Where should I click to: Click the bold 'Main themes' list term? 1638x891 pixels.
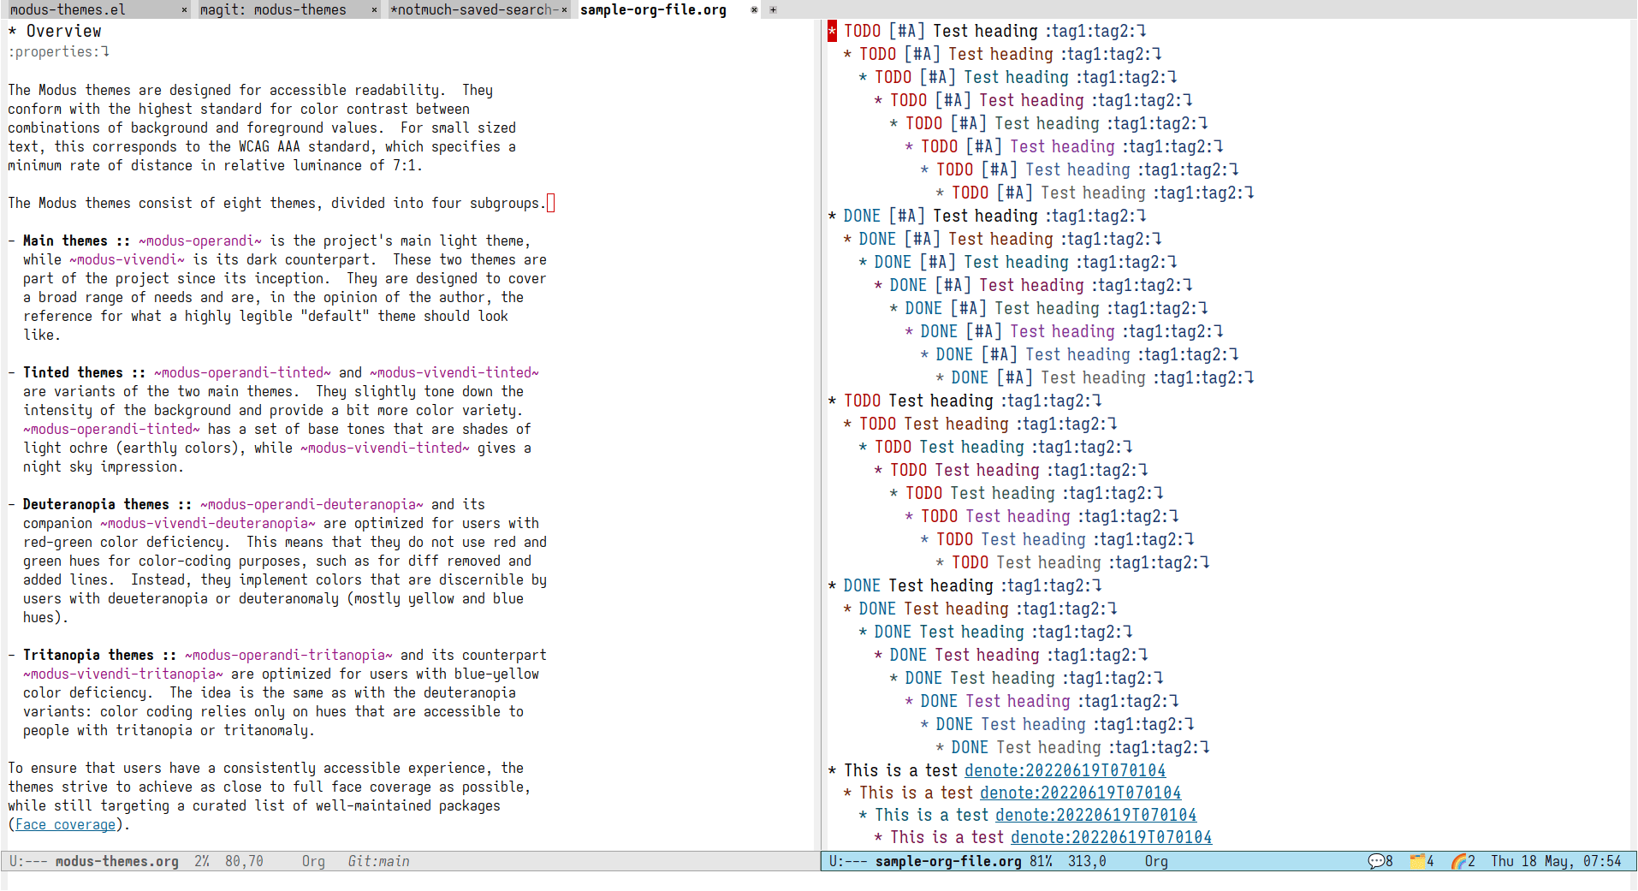click(x=65, y=241)
